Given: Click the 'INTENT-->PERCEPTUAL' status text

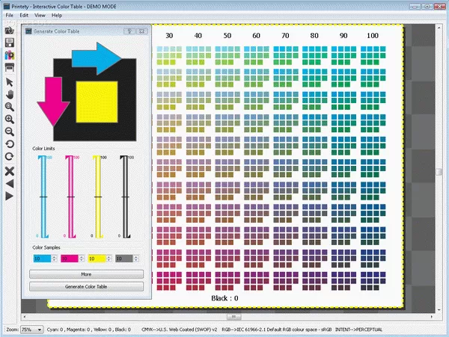Looking at the screenshot, I should point(358,330).
